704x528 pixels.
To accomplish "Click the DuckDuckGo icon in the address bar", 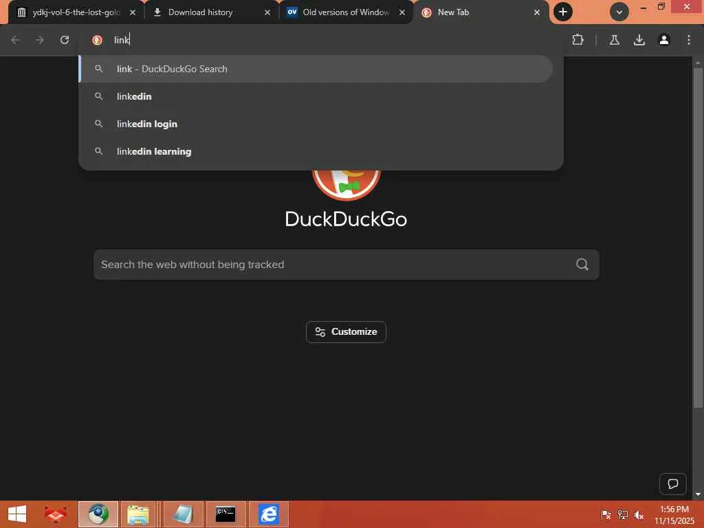I will [x=97, y=40].
